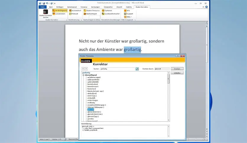Select the synonym bestechend
Viewport: 247px width, 143px height.
coord(92,89)
